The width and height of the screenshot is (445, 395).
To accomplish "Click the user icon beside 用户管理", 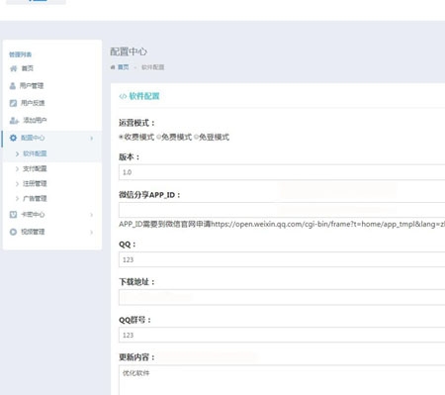I will 13,86.
